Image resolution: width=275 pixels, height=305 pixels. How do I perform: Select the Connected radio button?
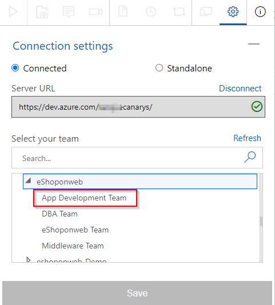tap(15, 68)
